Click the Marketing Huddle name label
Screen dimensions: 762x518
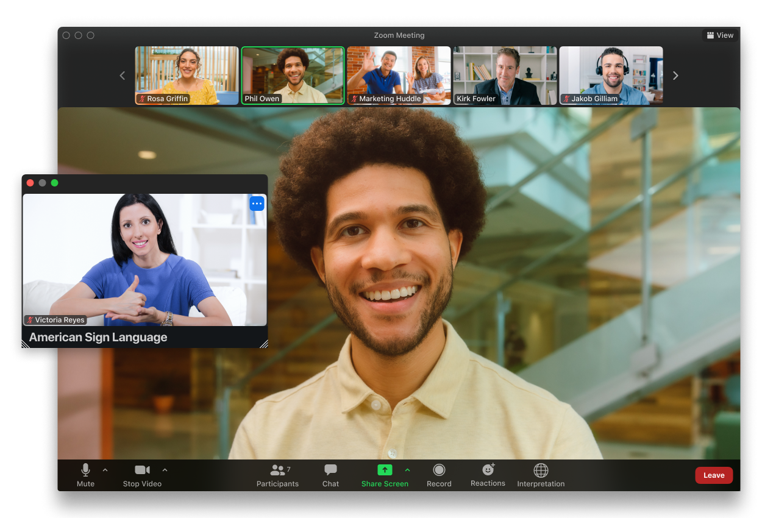(385, 99)
